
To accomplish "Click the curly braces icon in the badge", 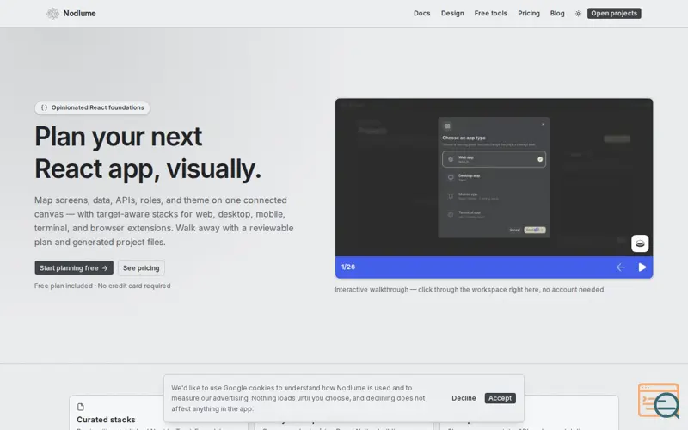I will (x=44, y=107).
